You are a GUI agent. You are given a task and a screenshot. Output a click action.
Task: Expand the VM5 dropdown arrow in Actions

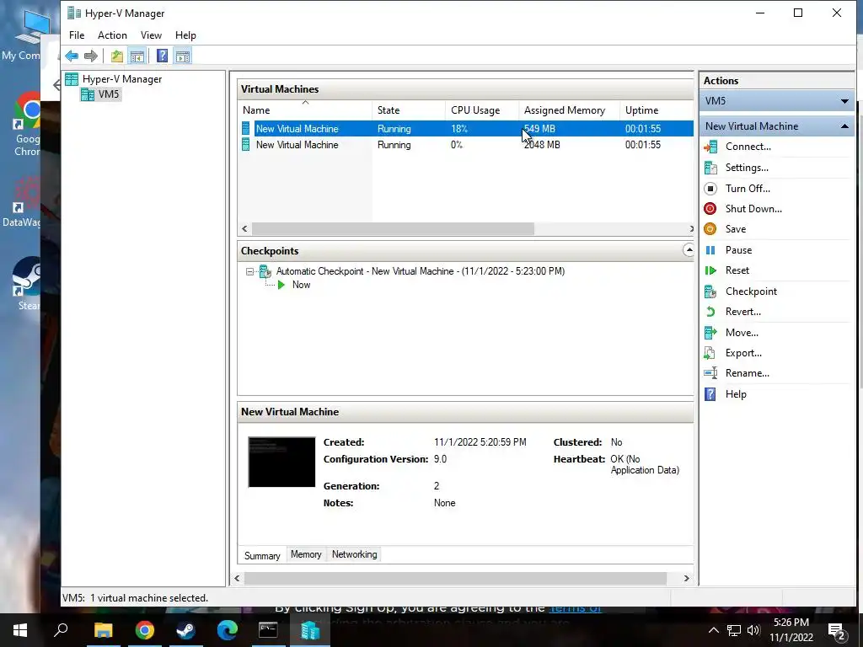click(844, 101)
